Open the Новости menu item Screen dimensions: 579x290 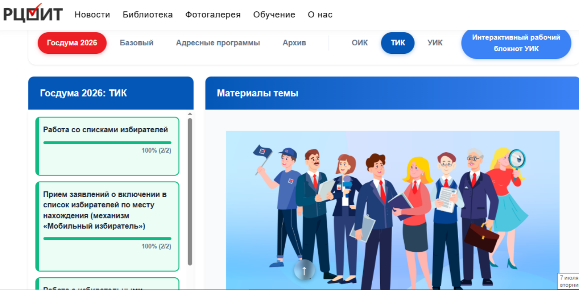coord(92,14)
